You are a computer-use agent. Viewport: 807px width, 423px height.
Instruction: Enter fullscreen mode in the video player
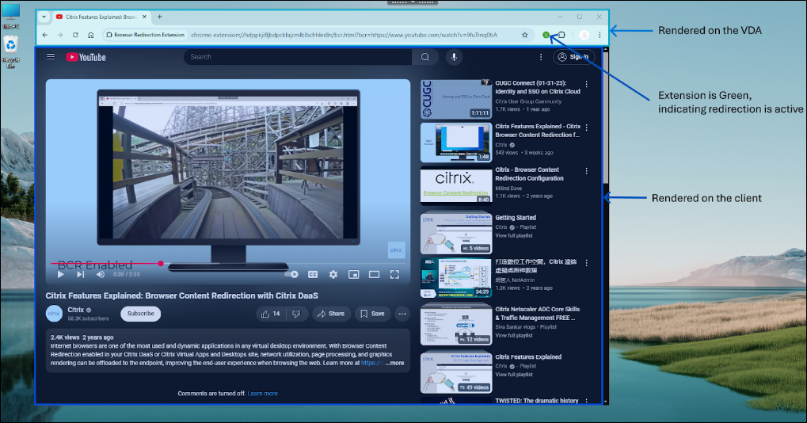click(x=394, y=274)
